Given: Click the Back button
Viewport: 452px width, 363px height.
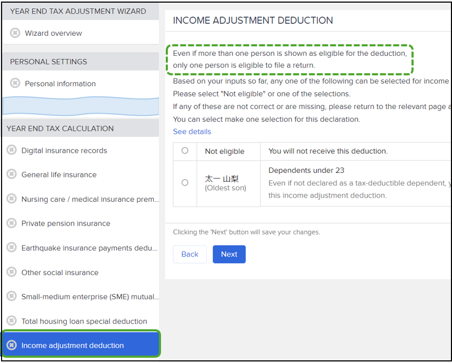Looking at the screenshot, I should point(189,254).
